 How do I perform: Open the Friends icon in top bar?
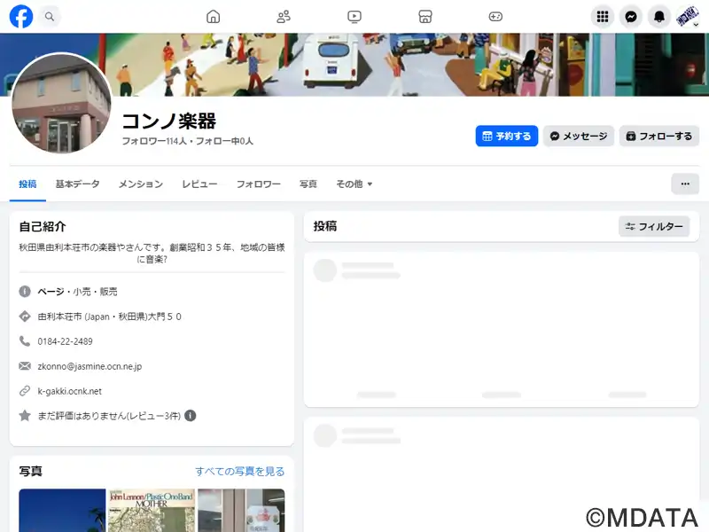(x=284, y=17)
